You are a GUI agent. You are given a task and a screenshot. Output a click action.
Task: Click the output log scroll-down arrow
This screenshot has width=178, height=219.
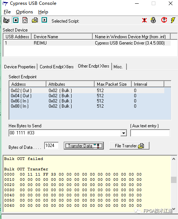click(x=174, y=209)
